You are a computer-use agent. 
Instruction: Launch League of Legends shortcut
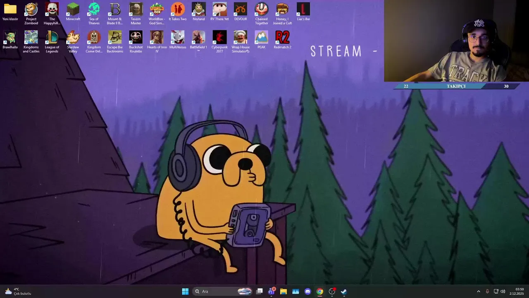coord(52,42)
